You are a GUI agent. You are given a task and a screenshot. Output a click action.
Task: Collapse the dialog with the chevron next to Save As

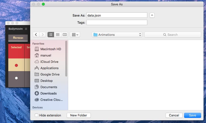pyautogui.click(x=152, y=15)
